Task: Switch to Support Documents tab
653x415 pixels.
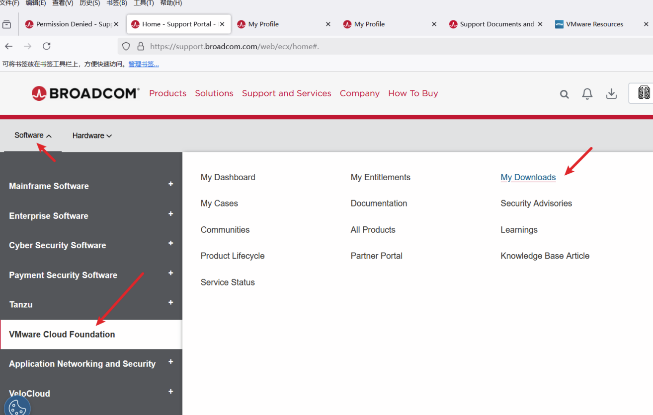Action: [497, 24]
